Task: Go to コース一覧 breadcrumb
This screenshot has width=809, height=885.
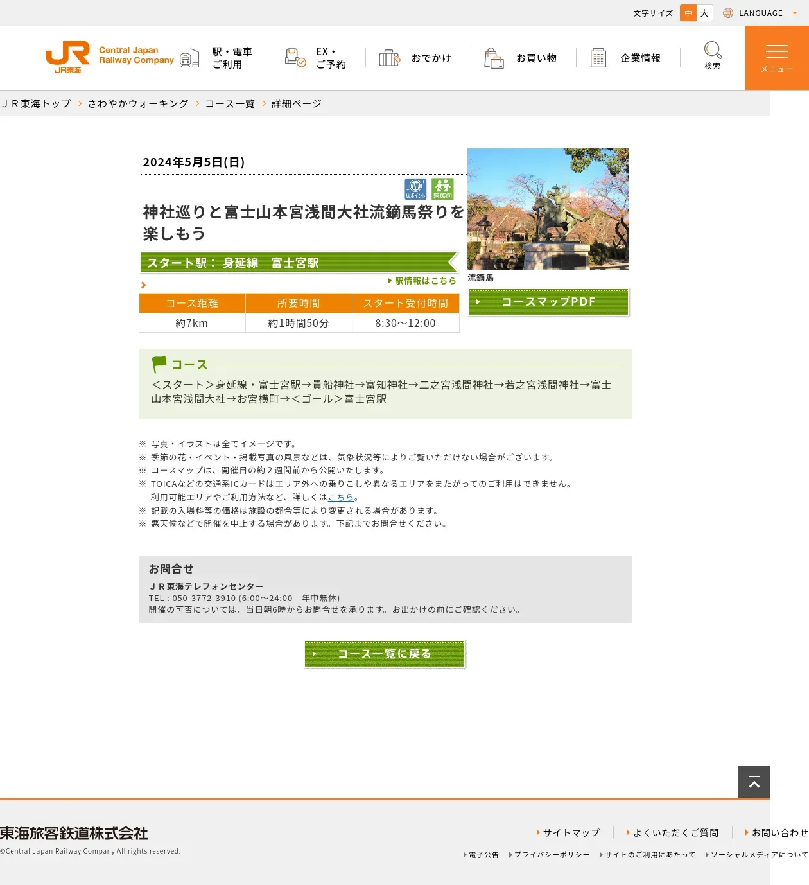Action: pos(230,103)
